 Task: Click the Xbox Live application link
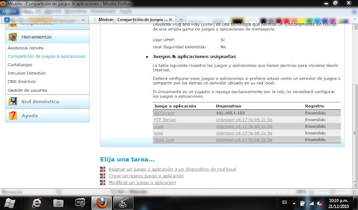pos(164,139)
